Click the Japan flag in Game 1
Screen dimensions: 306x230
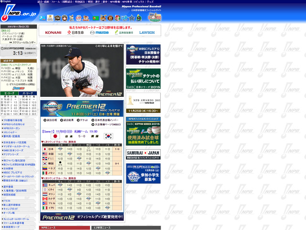tap(55, 136)
